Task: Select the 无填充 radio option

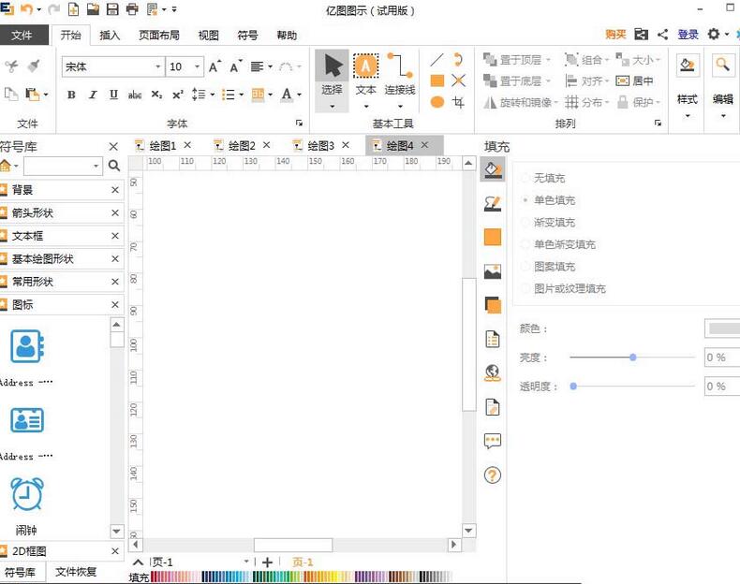Action: click(525, 178)
